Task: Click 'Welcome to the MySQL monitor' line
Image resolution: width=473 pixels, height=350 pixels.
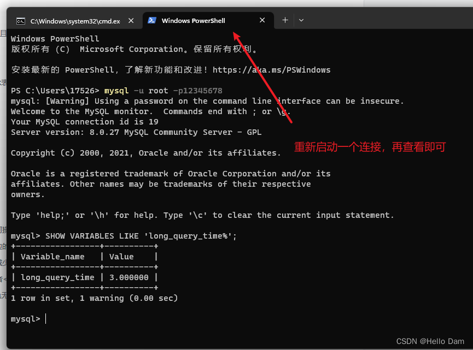Action: pos(151,111)
